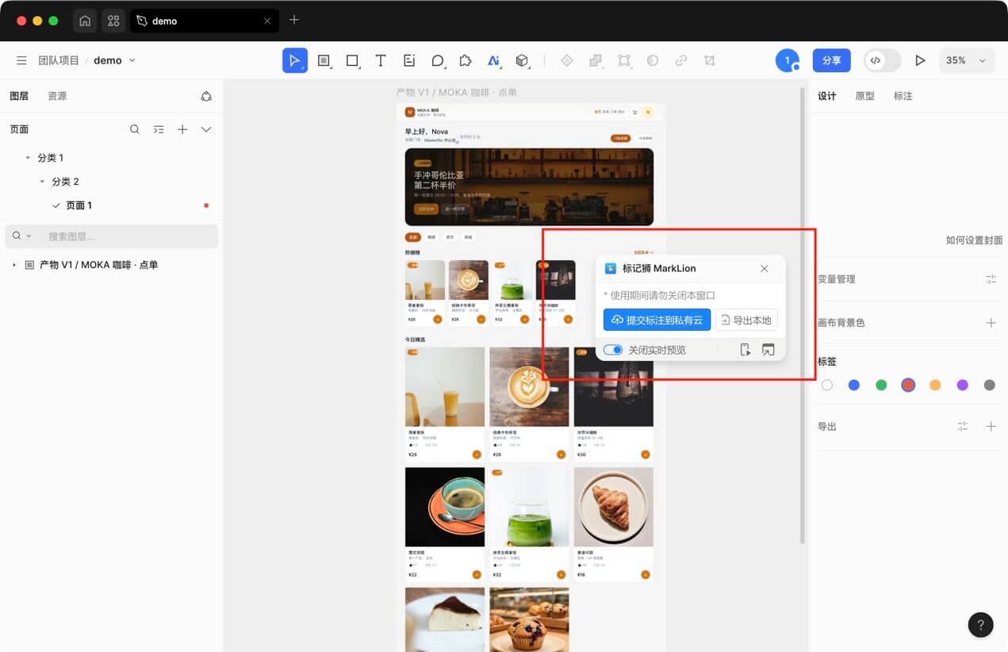This screenshot has height=652, width=1008.
Task: Add a new page with the plus icon
Action: click(x=182, y=129)
